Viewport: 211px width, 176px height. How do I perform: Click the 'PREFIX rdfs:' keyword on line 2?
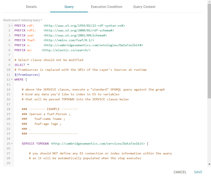click(25, 30)
